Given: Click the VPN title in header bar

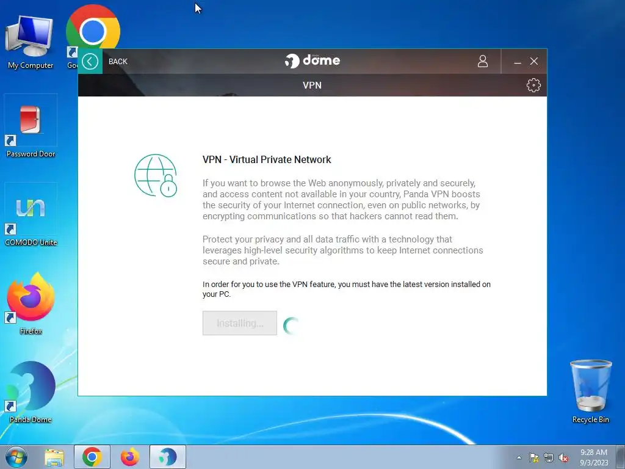Looking at the screenshot, I should point(312,85).
